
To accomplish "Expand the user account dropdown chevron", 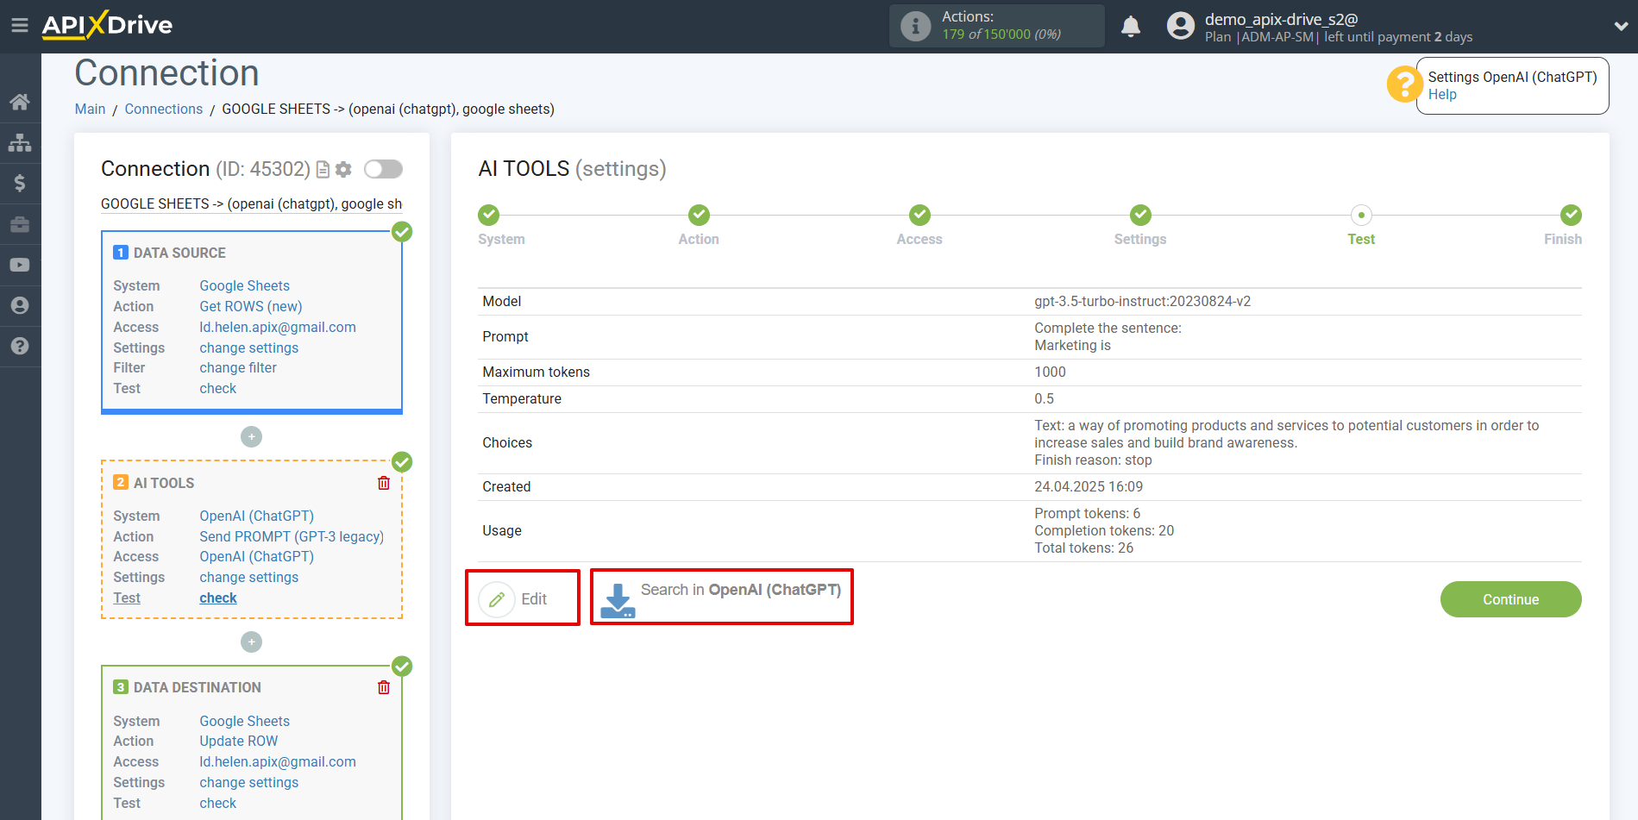I will pyautogui.click(x=1621, y=26).
